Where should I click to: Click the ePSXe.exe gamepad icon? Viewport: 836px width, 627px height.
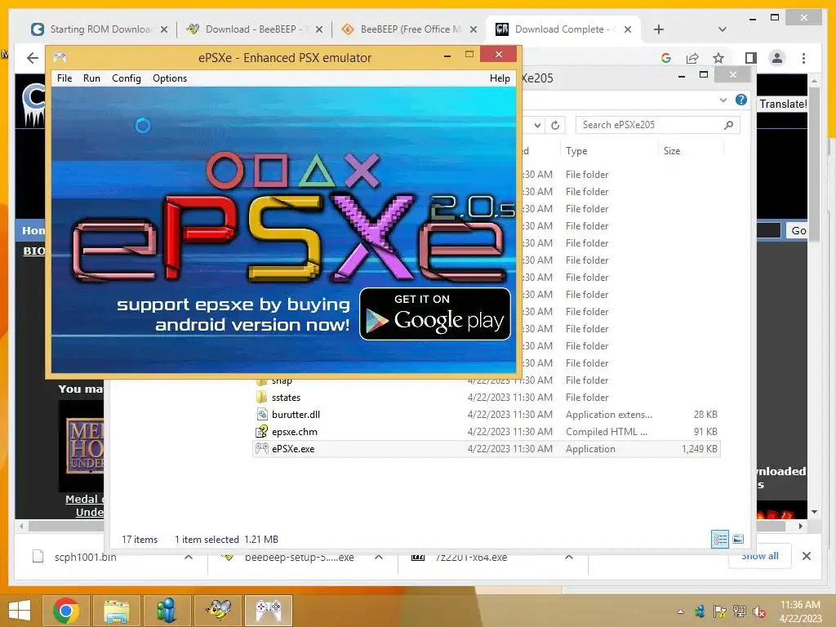[x=262, y=448]
